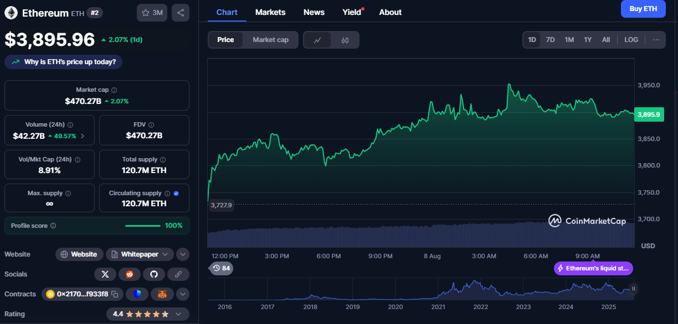Screen dimensions: 678x324
Task: Select the Price chart toggle
Action: tap(225, 40)
